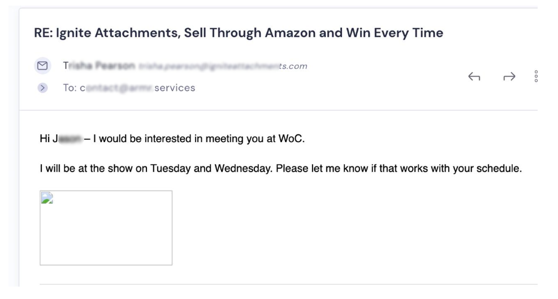This screenshot has height=299, width=558.
Task: Click the empty image box in email body
Action: 106,228
